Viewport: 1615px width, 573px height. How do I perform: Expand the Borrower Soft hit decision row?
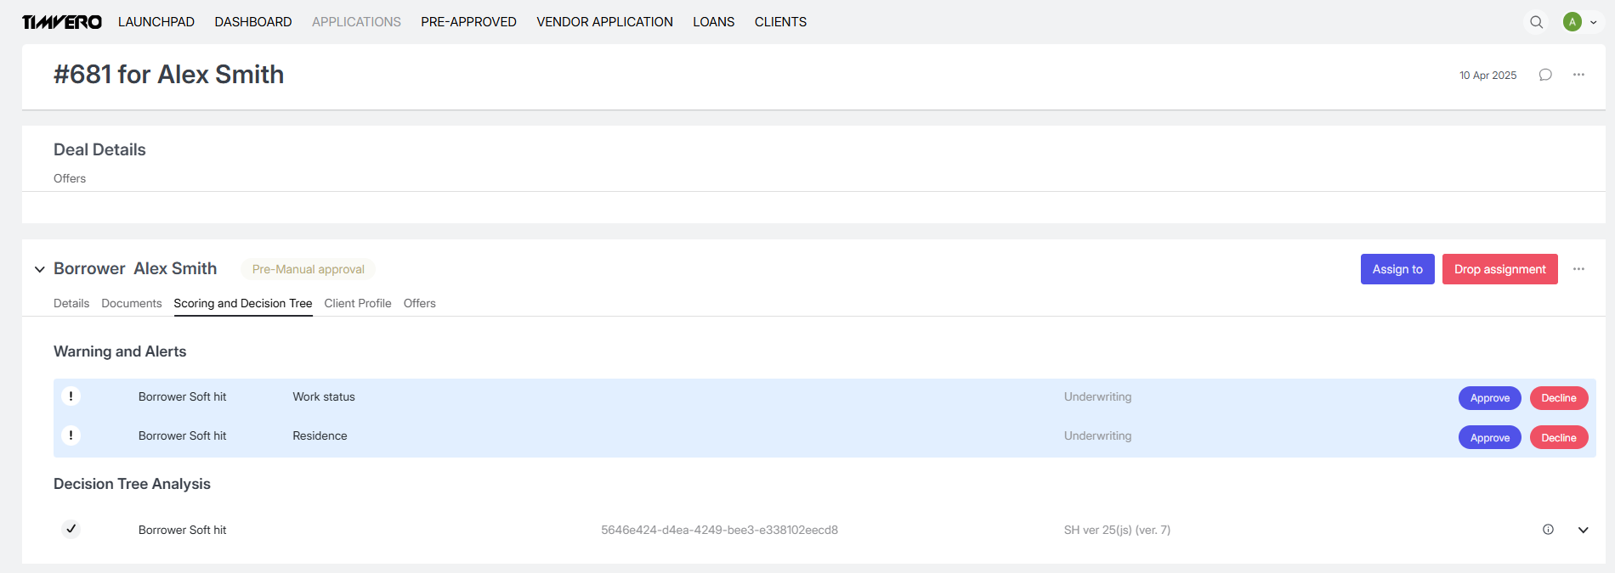click(x=1583, y=530)
